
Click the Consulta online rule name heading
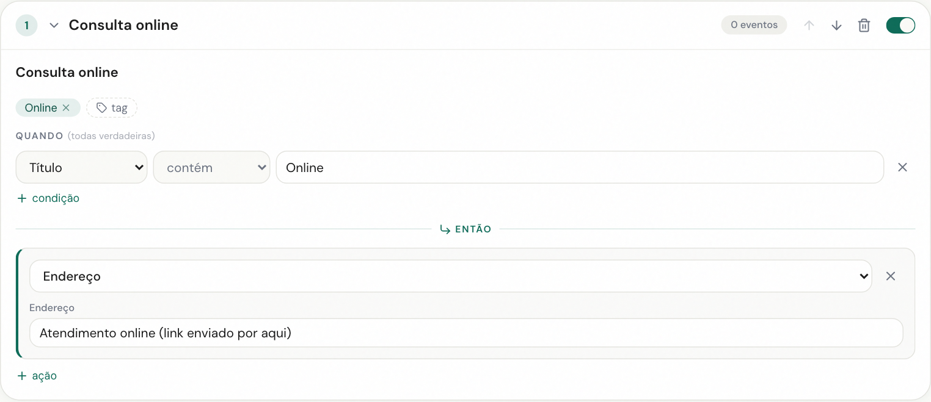point(67,72)
